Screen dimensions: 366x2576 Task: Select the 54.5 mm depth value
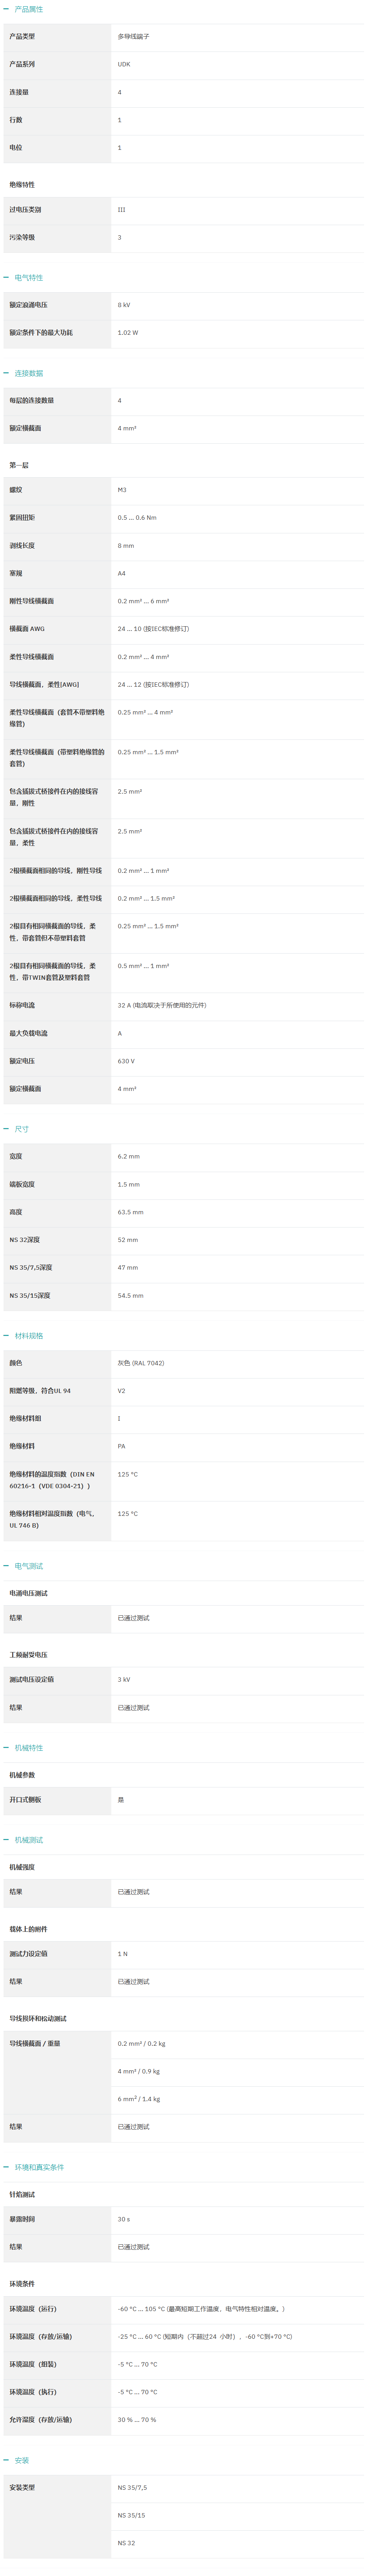(130, 1296)
